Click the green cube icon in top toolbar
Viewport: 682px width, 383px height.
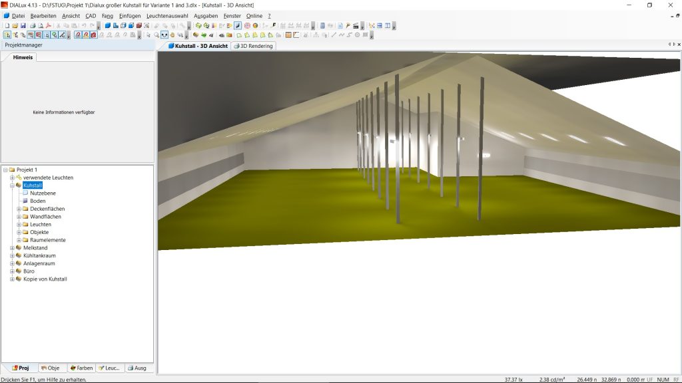pos(198,26)
